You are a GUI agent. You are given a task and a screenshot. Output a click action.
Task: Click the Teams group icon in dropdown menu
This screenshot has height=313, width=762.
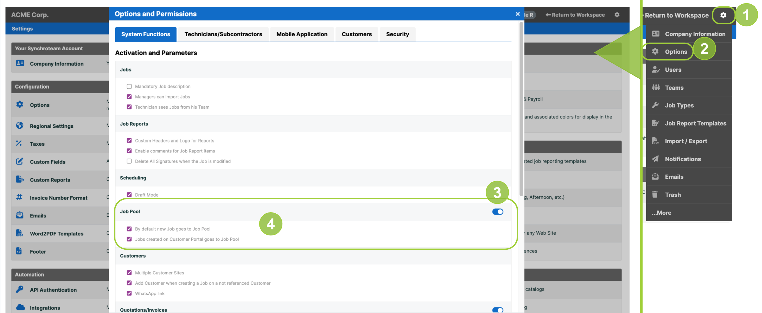click(656, 87)
